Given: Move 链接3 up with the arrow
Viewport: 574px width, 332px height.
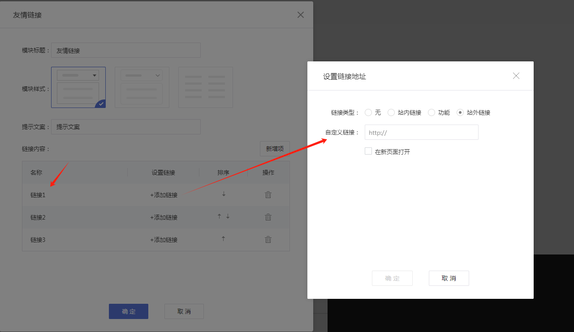Looking at the screenshot, I should coord(223,238).
